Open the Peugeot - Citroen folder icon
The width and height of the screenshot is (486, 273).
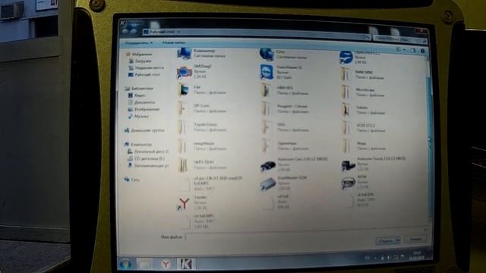click(267, 109)
